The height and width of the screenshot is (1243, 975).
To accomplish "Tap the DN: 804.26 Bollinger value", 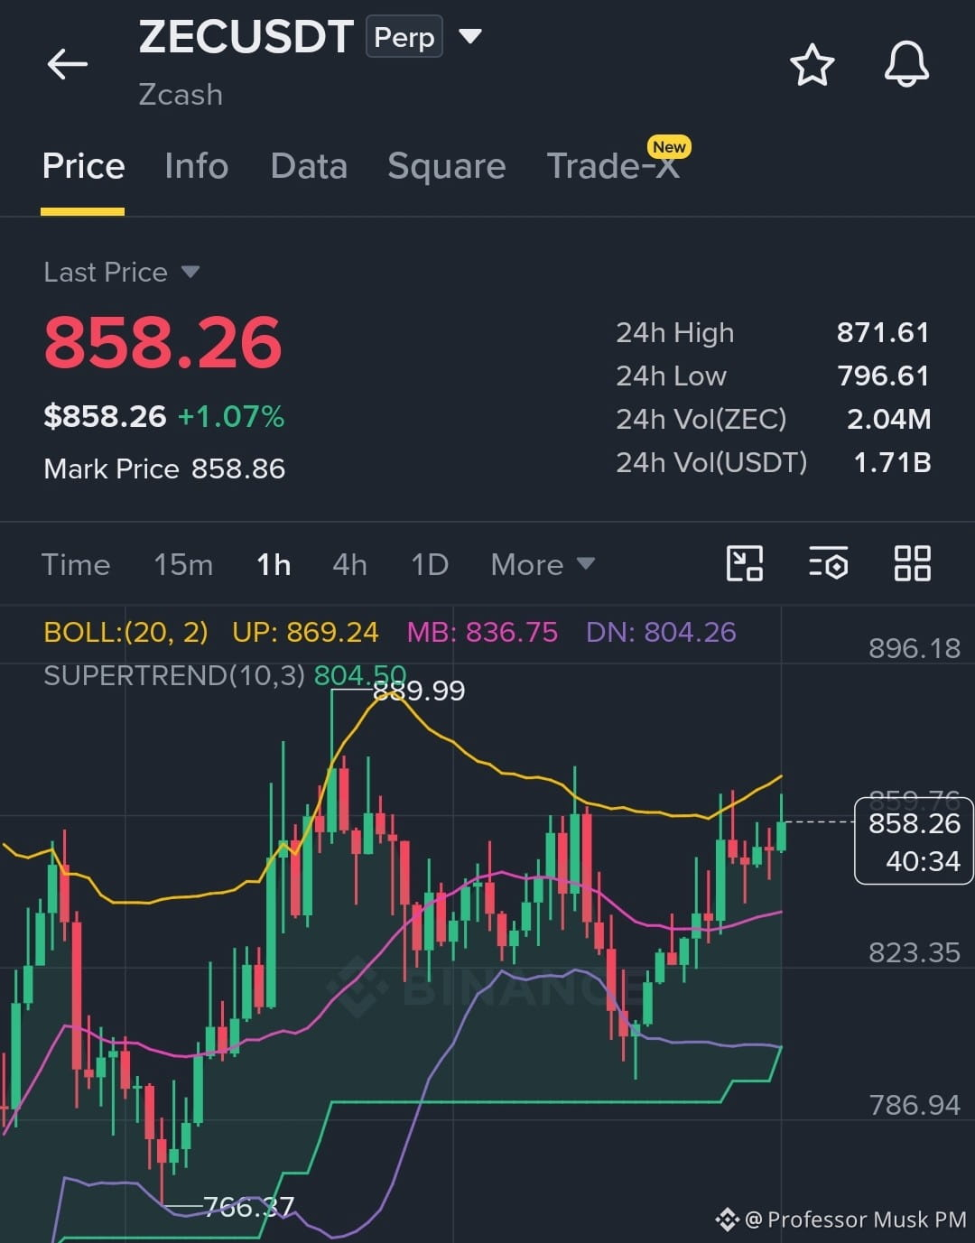I will point(661,632).
